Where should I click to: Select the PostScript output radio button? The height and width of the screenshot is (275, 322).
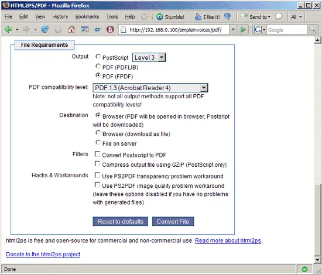(x=98, y=56)
